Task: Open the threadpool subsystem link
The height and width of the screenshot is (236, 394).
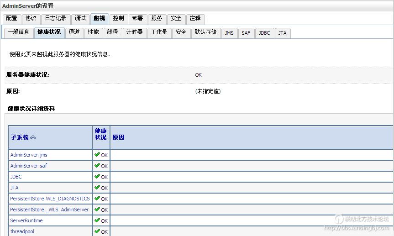Action: click(22, 231)
